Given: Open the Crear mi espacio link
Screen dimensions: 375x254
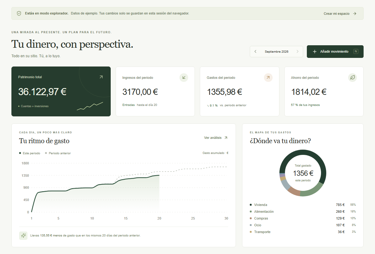Looking at the screenshot, I should [340, 14].
